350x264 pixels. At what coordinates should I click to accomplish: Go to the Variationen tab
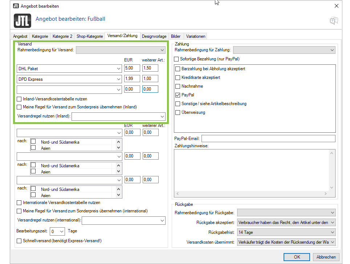tap(196, 36)
